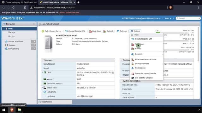Select Get SSH for Chrome menu item
This screenshot has width=202, height=113.
pos(144,78)
